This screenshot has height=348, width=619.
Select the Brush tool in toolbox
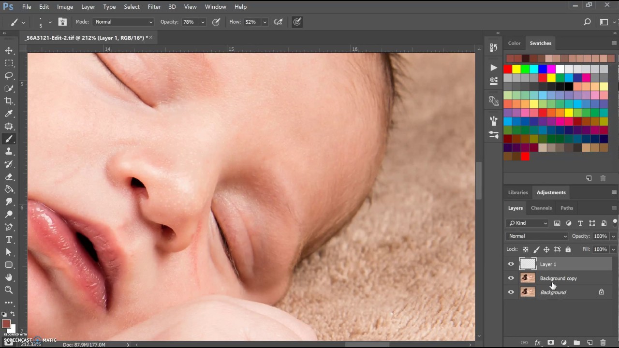(x=9, y=139)
